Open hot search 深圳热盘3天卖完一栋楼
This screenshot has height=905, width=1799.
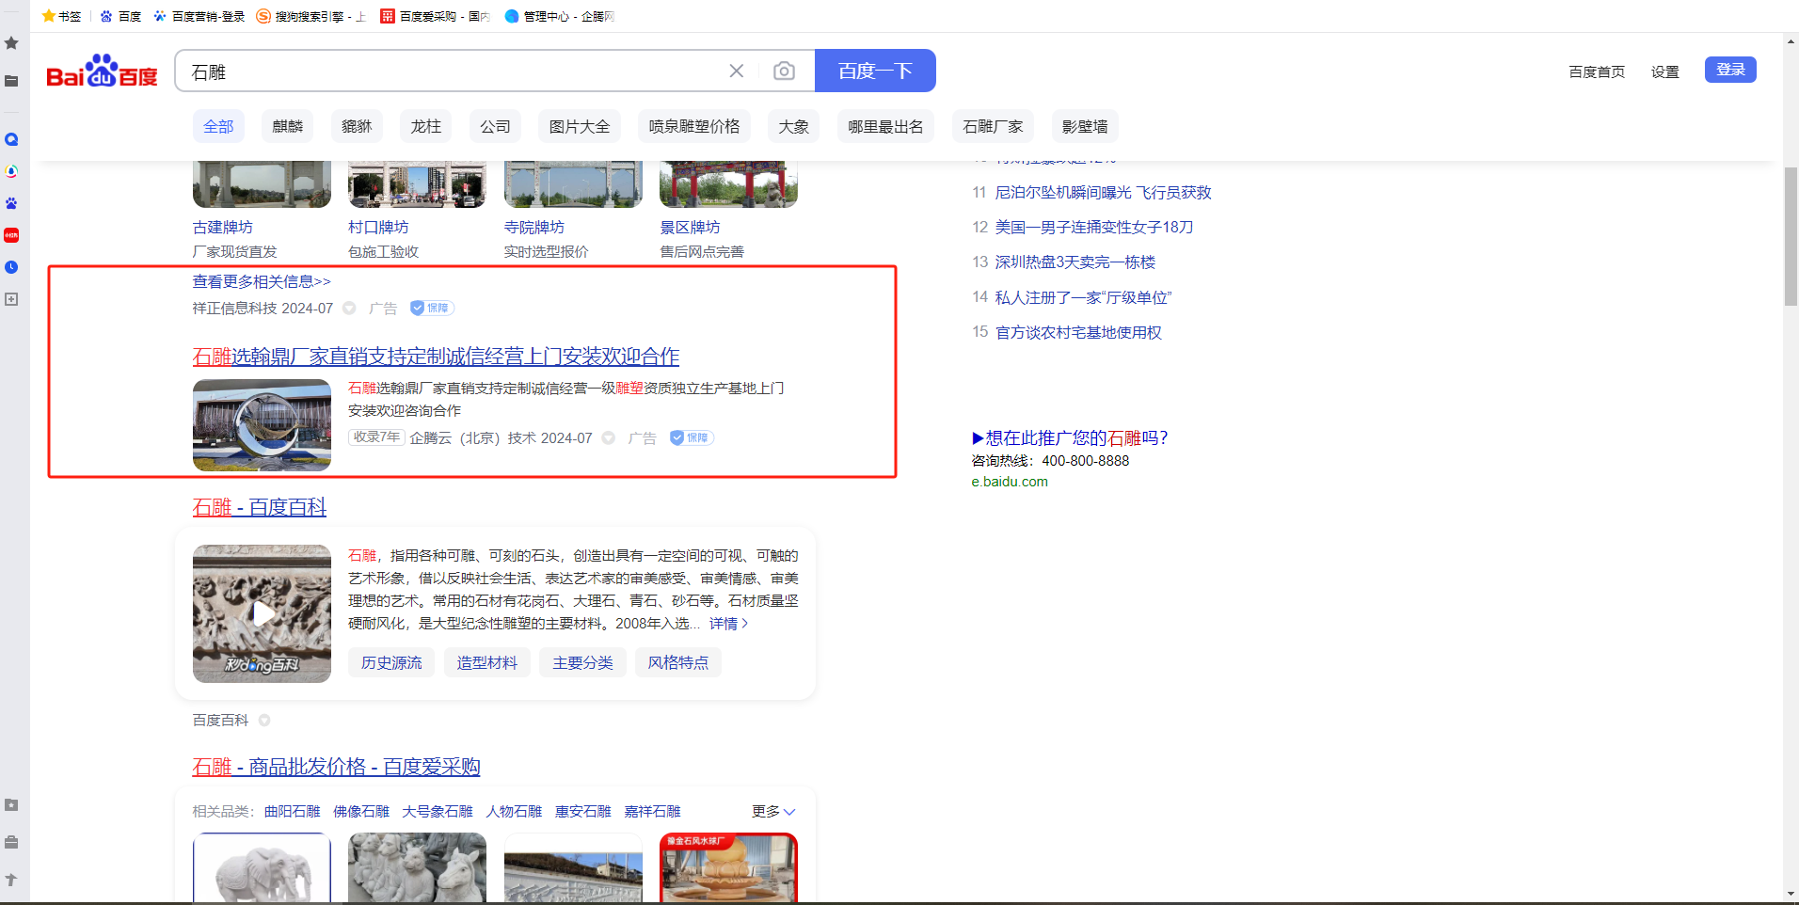point(1075,262)
